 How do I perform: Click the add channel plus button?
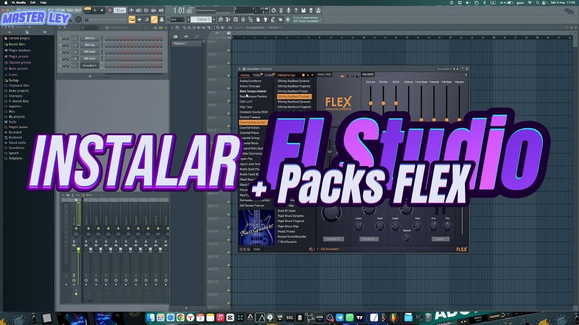[90, 76]
